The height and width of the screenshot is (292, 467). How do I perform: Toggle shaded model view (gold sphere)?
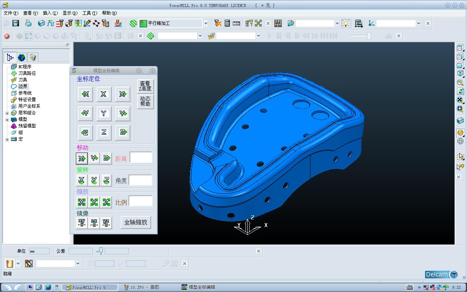(x=460, y=133)
